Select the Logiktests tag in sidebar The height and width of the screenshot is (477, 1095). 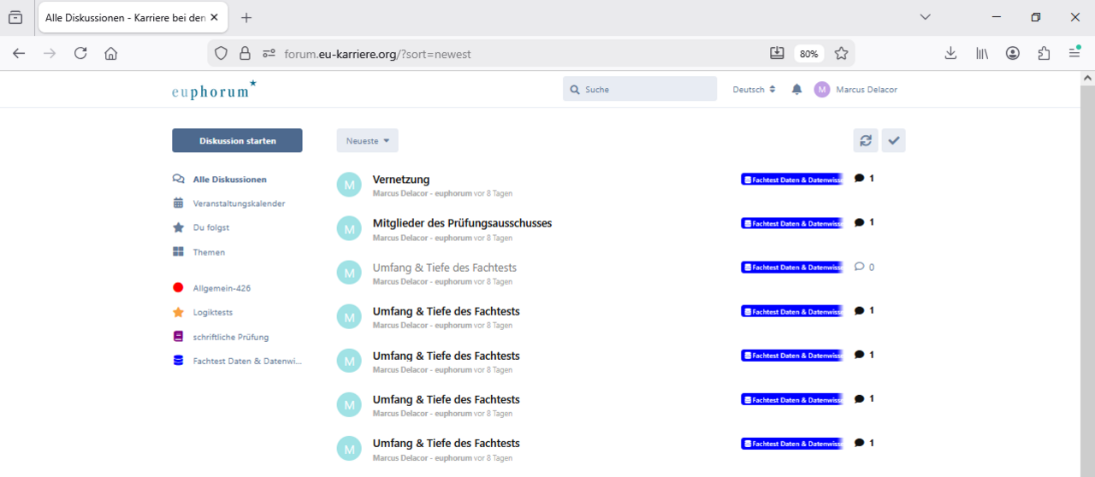point(212,313)
